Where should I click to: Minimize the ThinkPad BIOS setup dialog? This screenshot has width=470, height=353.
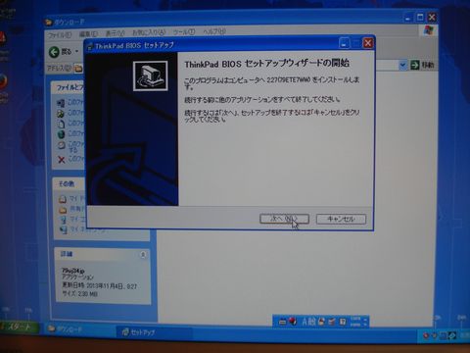tap(344, 43)
